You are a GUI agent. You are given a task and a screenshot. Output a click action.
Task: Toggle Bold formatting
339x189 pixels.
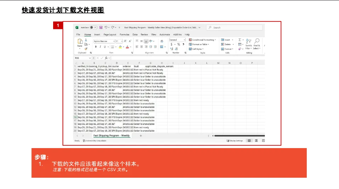tap(96, 47)
